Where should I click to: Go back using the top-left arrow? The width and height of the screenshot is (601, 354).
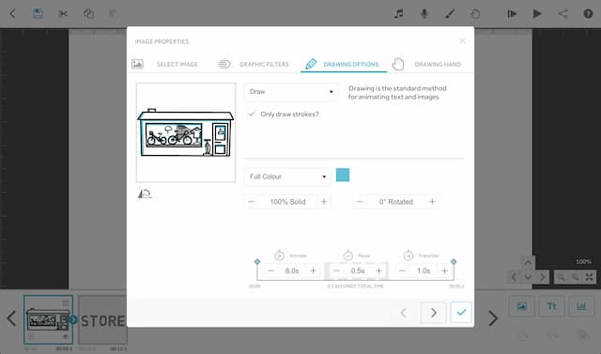[x=12, y=14]
